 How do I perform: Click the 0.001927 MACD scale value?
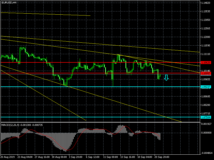pyautogui.click(x=206, y=124)
